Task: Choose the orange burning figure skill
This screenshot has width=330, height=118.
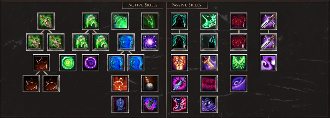Action: [120, 84]
